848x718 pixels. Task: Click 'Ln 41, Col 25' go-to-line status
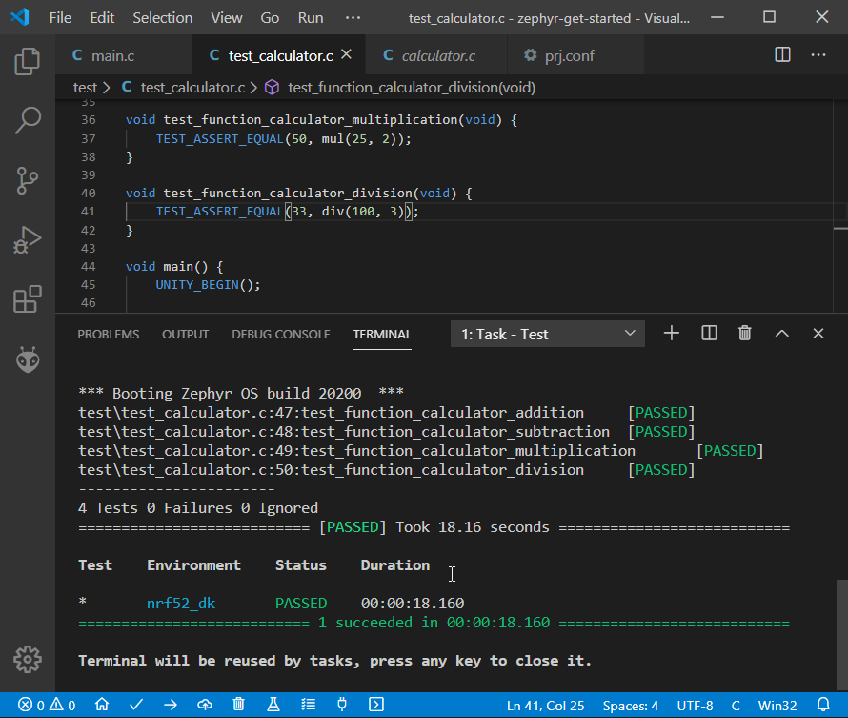pyautogui.click(x=545, y=705)
